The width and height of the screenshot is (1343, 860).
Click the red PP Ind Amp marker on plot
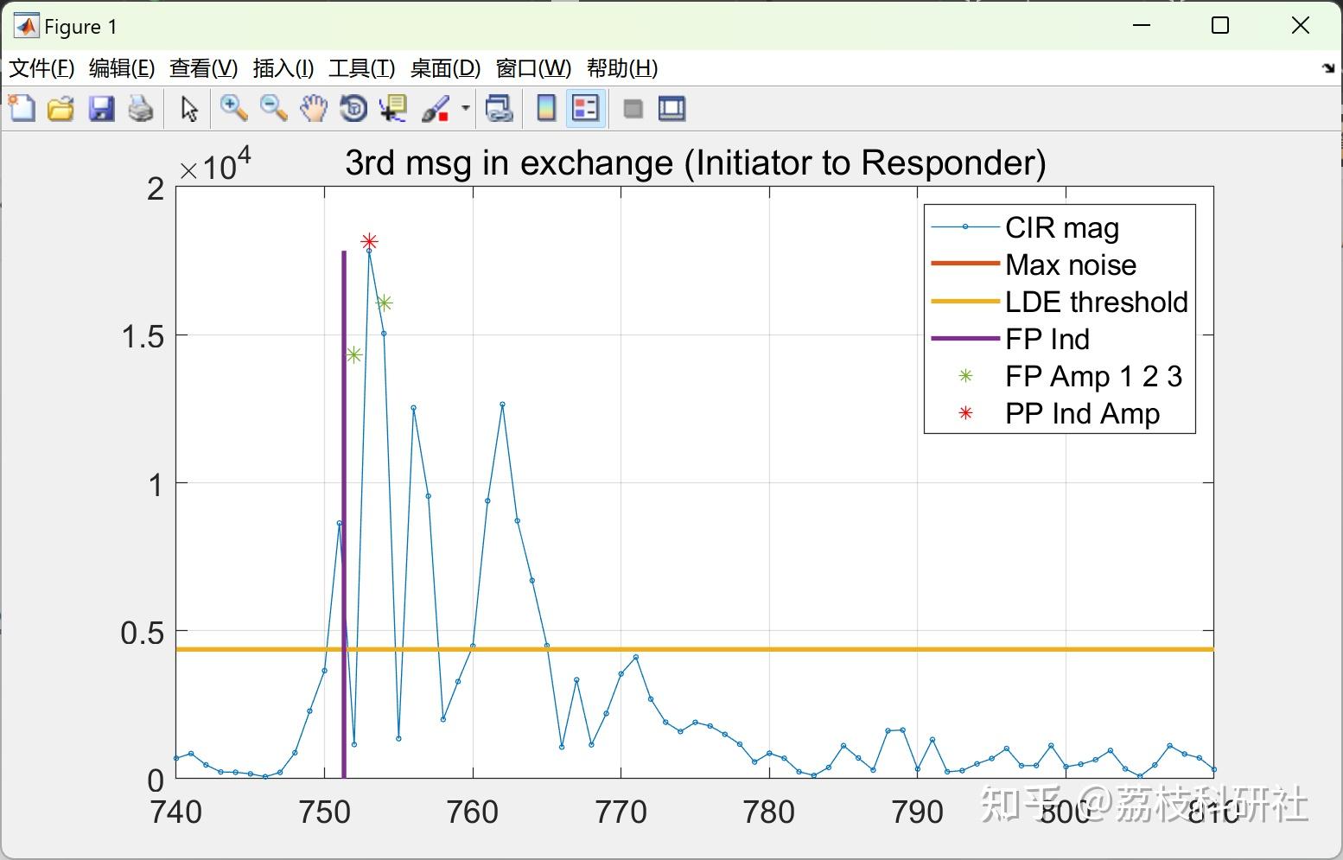pyautogui.click(x=369, y=241)
